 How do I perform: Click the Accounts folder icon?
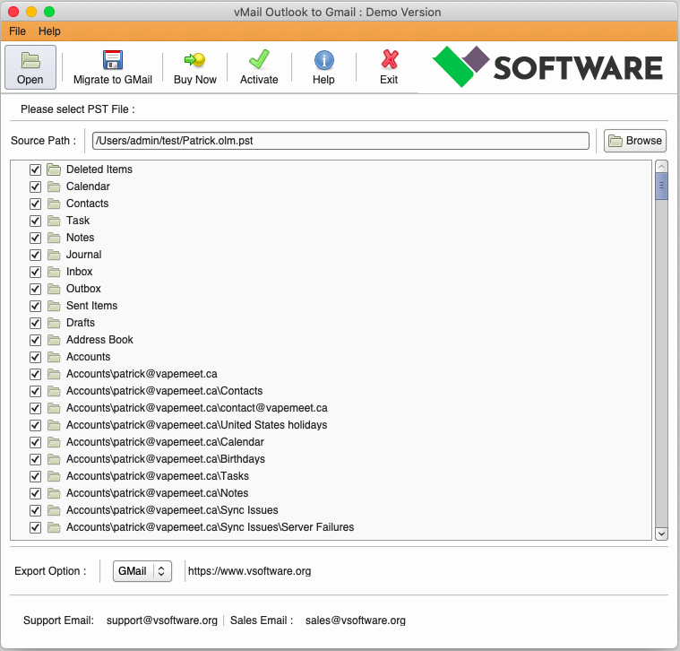(x=54, y=357)
